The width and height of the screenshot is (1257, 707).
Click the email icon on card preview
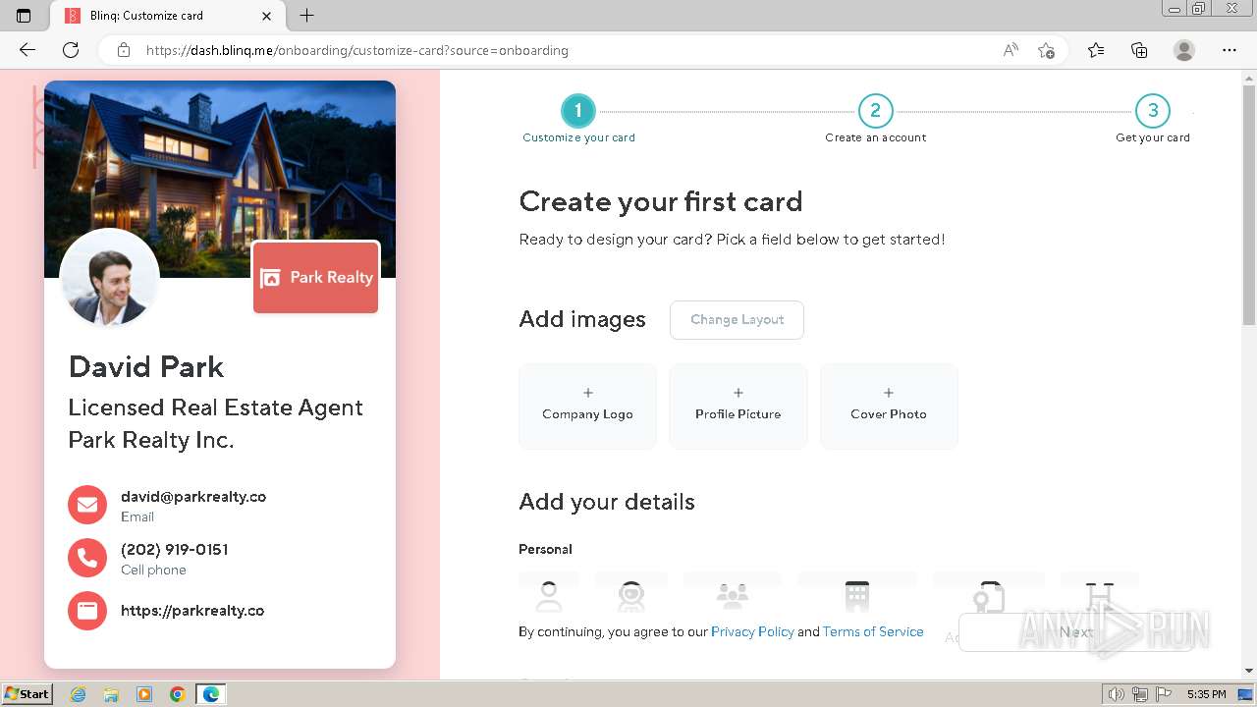click(x=86, y=505)
